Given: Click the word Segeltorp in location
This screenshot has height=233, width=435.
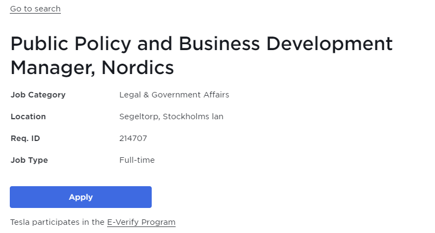Looking at the screenshot, I should coord(139,116).
